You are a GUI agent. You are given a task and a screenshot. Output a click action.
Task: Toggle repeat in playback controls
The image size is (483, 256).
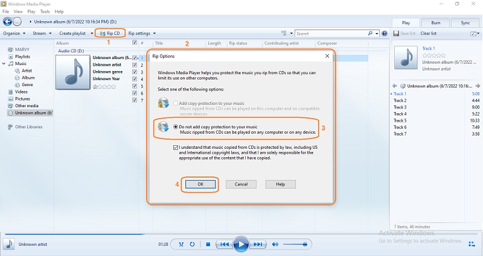(x=192, y=245)
